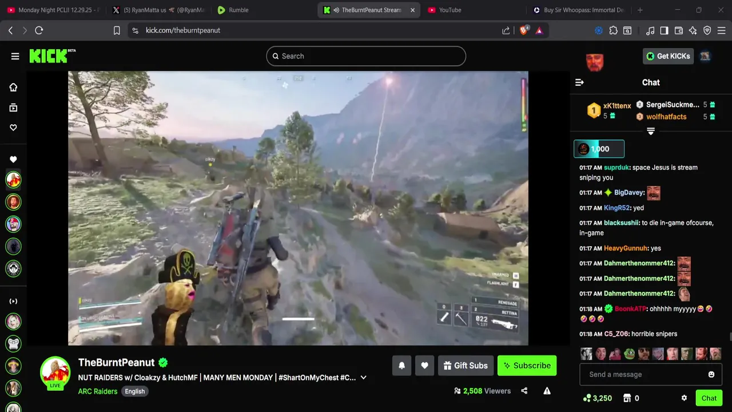Click the chat scrollbar
Screen dimensions: 732x412
click(x=730, y=337)
